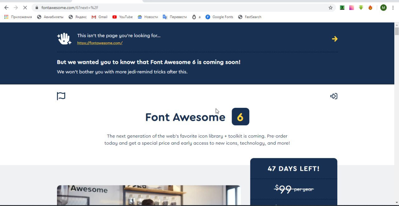Viewport: 399px width, 206px height.
Task: Open FastSearch bookmark
Action: coord(250,17)
